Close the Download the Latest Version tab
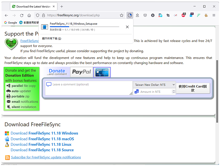 [x=54, y=7]
